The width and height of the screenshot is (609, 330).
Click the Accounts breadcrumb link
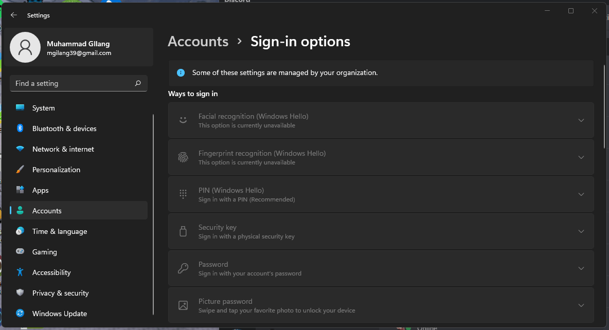(x=198, y=41)
